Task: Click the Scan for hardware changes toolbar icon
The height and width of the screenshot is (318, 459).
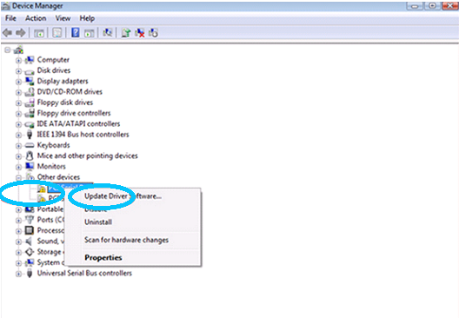Action: (107, 32)
